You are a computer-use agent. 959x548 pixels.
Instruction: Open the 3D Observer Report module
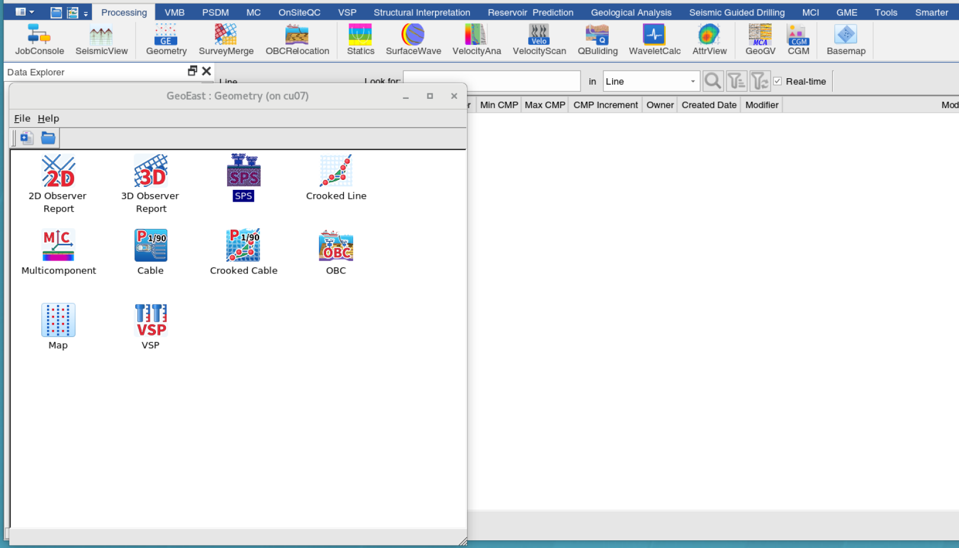coord(150,172)
